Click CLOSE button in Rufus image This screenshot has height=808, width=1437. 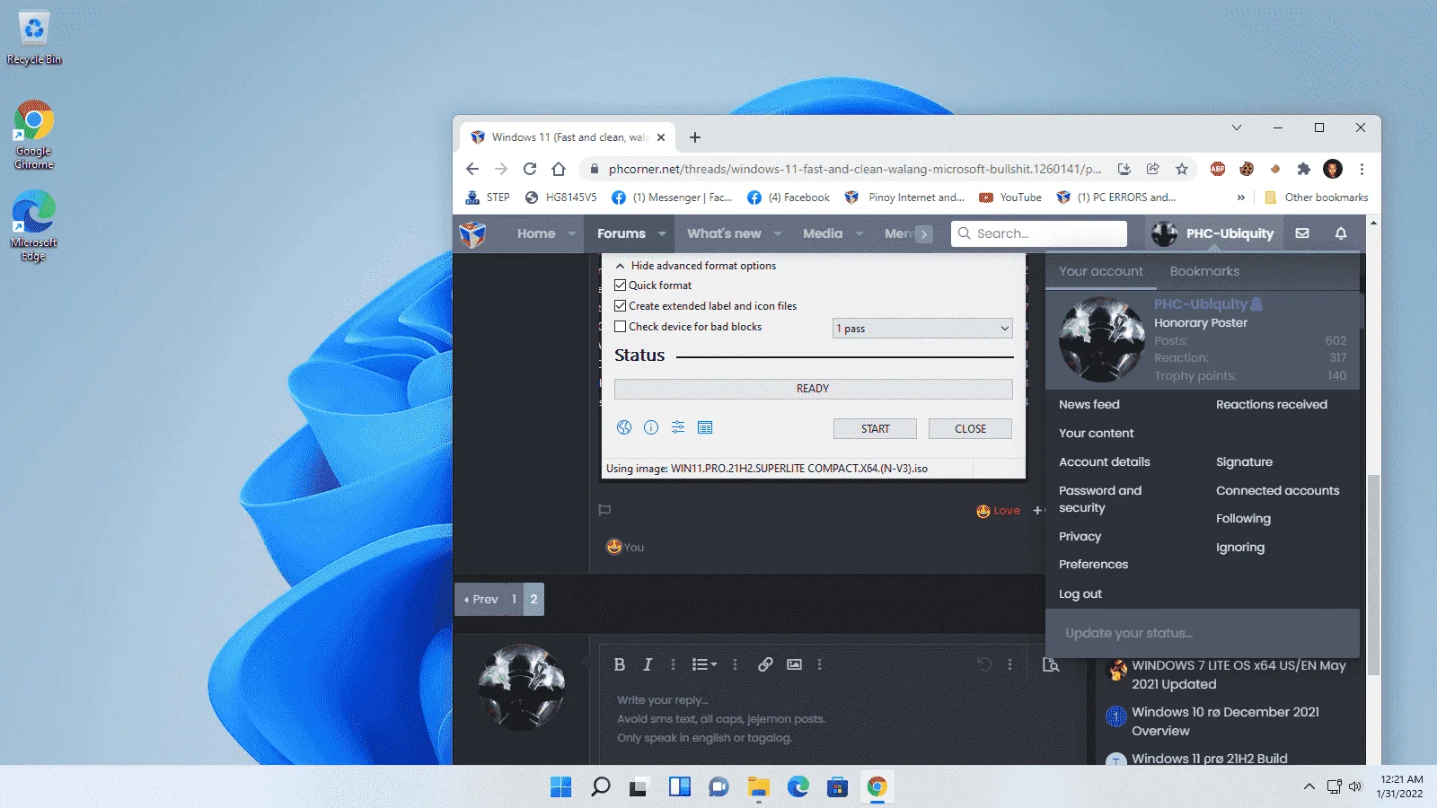pyautogui.click(x=970, y=429)
